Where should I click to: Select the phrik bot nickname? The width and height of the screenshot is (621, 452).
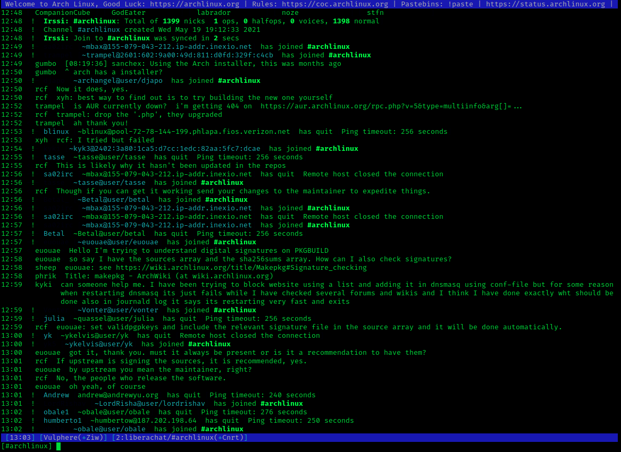click(x=46, y=276)
